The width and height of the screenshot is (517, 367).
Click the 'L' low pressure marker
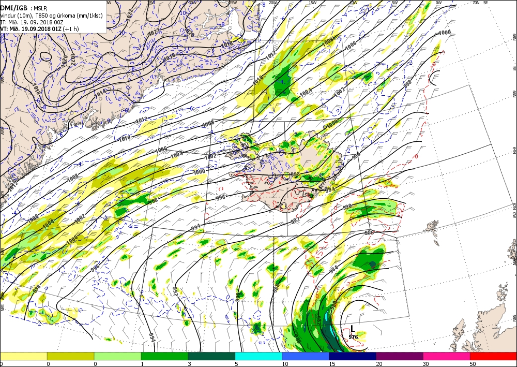[353, 329]
